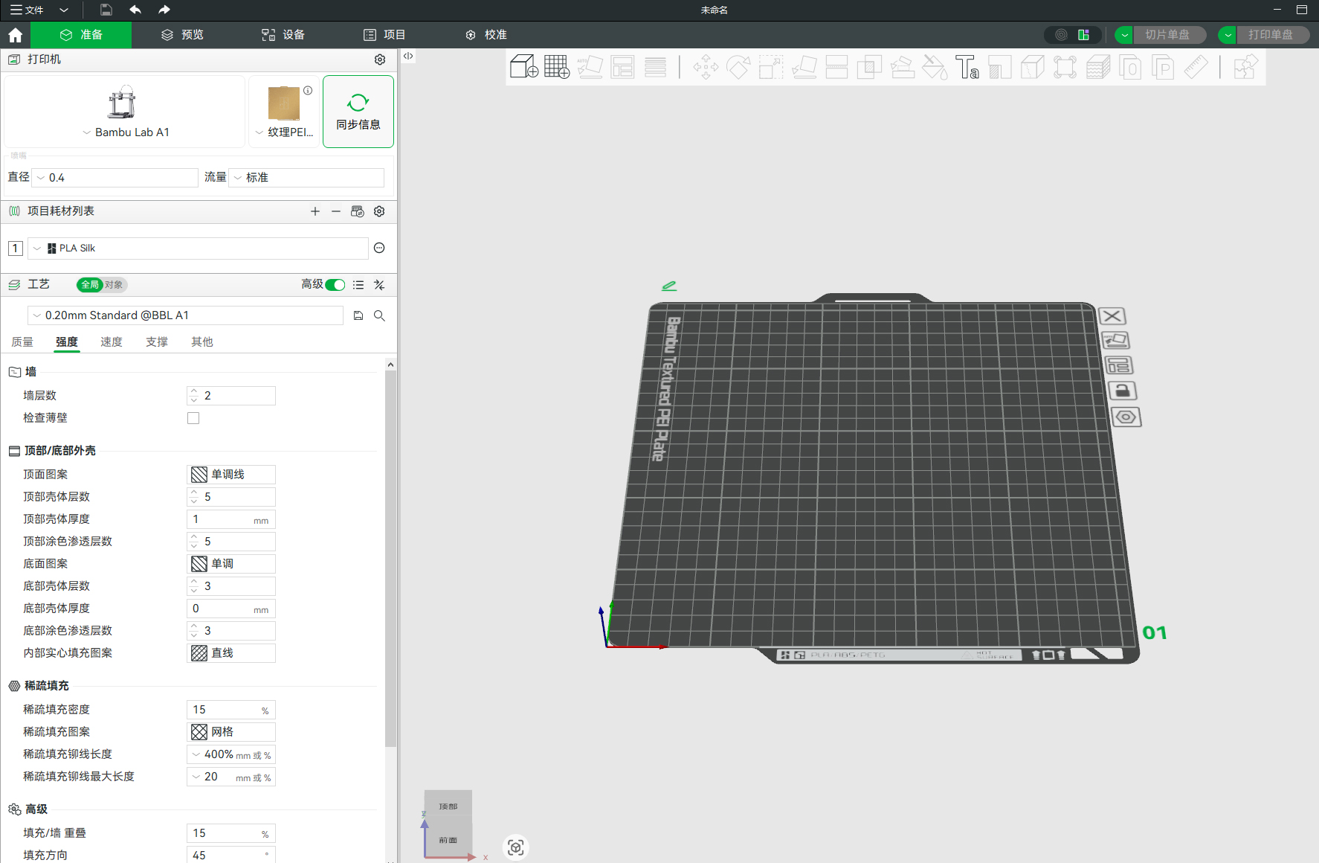Select the Scale tool in the toolbar
Image resolution: width=1319 pixels, height=863 pixels.
(x=771, y=67)
